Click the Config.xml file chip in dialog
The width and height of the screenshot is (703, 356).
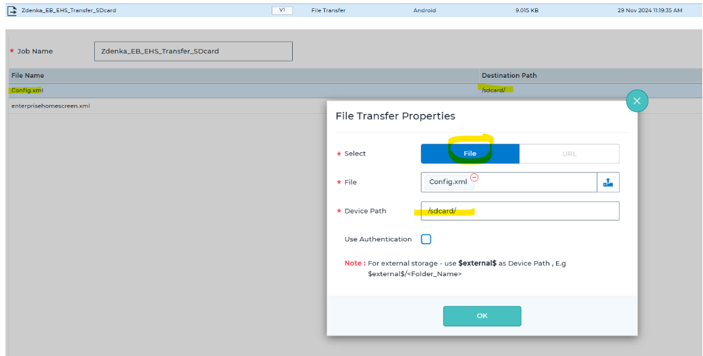coord(448,182)
